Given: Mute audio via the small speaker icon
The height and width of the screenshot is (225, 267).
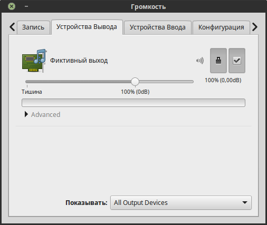Looking at the screenshot, I should pyautogui.click(x=200, y=61).
